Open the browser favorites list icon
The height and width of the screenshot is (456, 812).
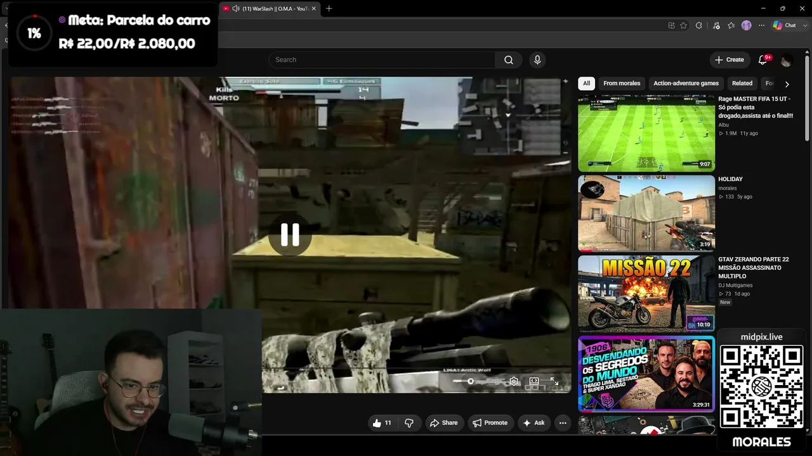731,25
